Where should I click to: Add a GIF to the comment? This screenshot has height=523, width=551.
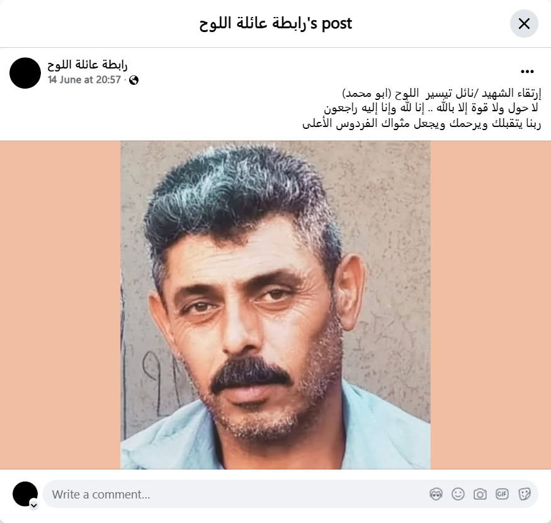point(502,494)
